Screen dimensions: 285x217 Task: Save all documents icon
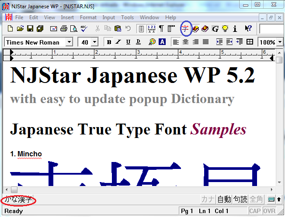40,28
